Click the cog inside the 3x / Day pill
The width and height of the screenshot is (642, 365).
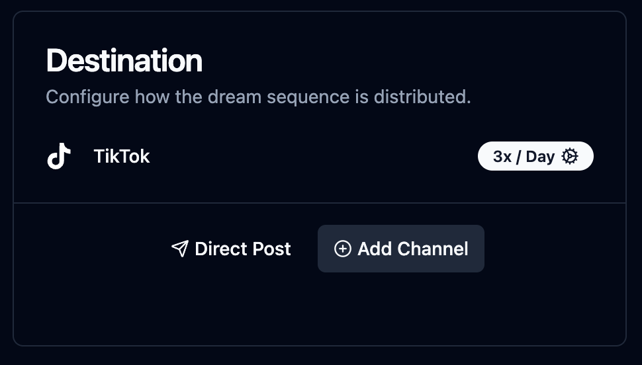tap(570, 156)
